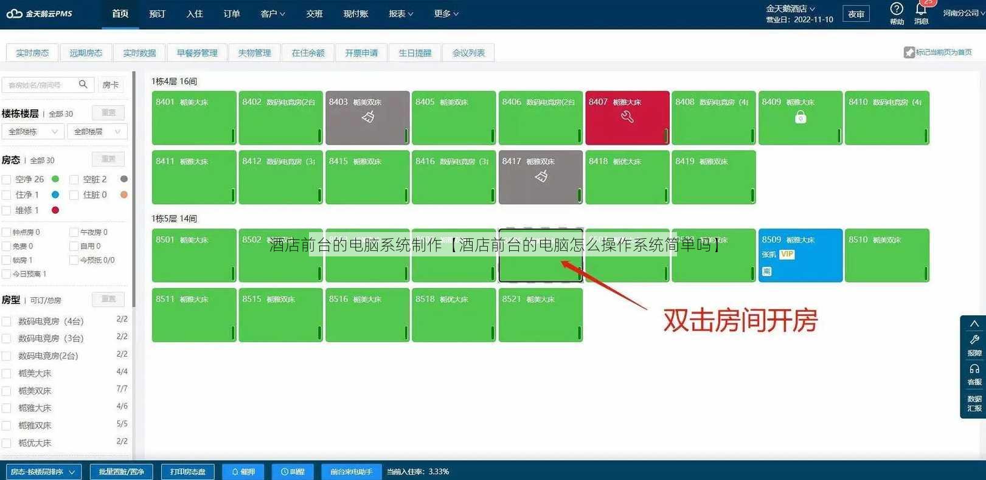Open the 订单 menu
The width and height of the screenshot is (986, 480).
tap(232, 13)
